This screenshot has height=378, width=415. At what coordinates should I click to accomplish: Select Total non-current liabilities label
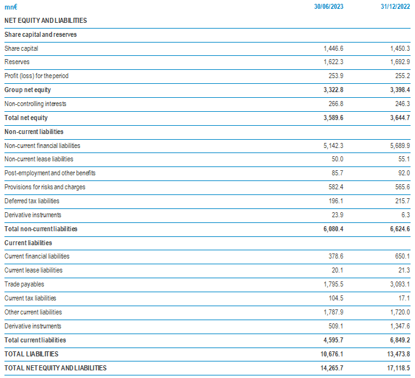tap(41, 229)
